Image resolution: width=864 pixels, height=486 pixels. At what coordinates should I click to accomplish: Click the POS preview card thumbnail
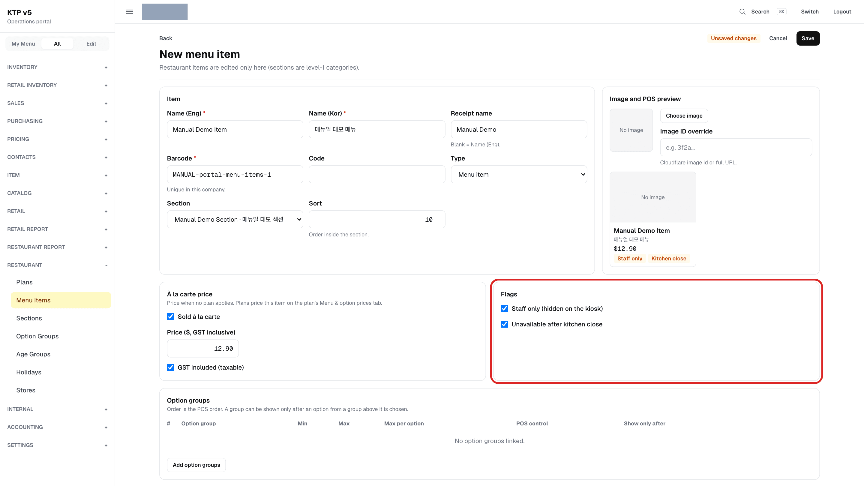pyautogui.click(x=653, y=198)
